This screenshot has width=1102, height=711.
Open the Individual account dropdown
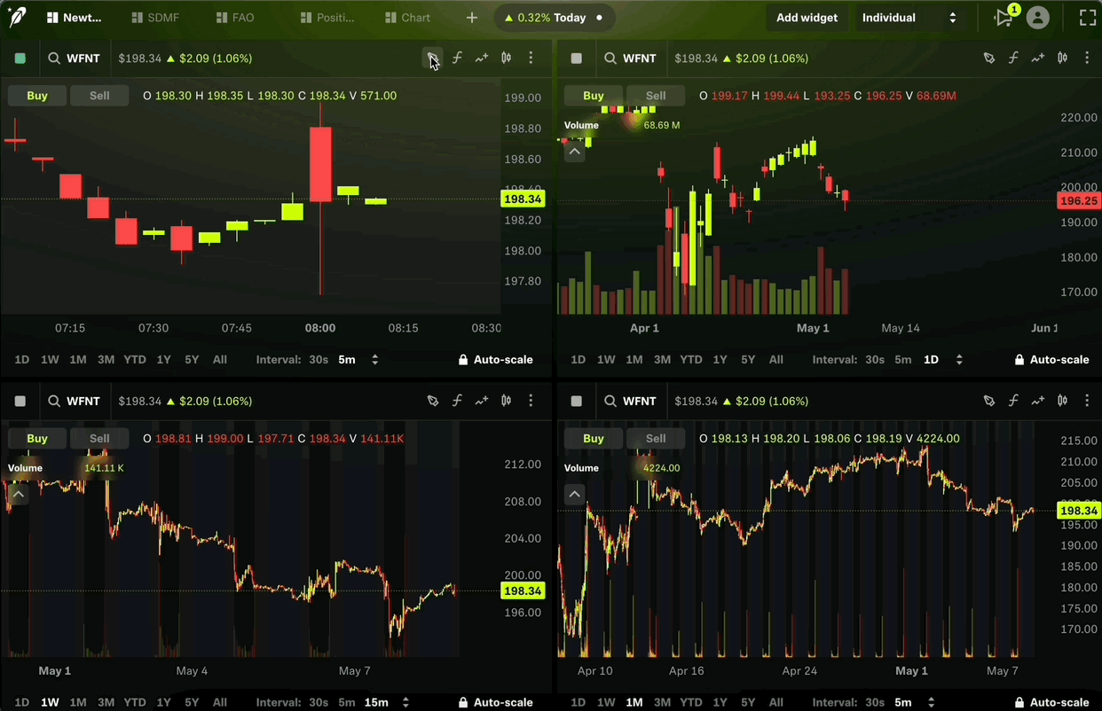tap(909, 18)
